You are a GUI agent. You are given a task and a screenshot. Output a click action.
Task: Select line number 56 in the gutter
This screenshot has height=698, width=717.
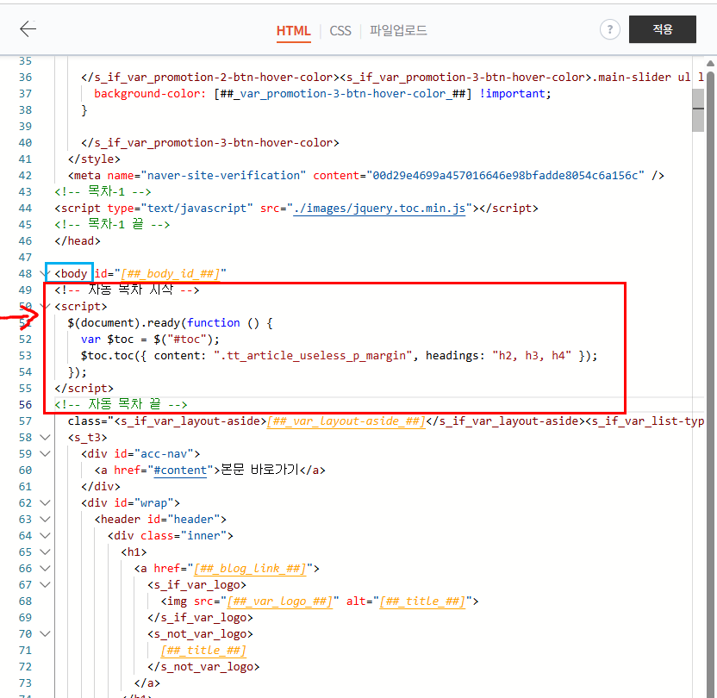point(25,405)
